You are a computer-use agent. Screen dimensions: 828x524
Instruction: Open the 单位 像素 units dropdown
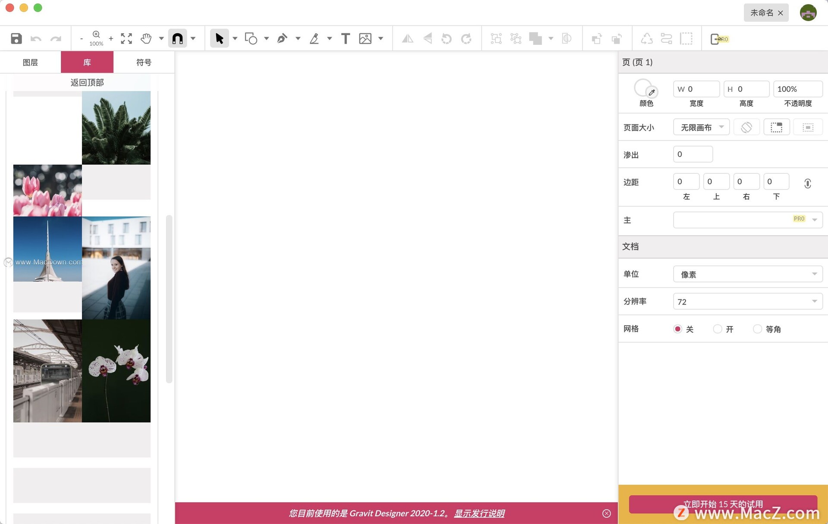[x=748, y=274]
